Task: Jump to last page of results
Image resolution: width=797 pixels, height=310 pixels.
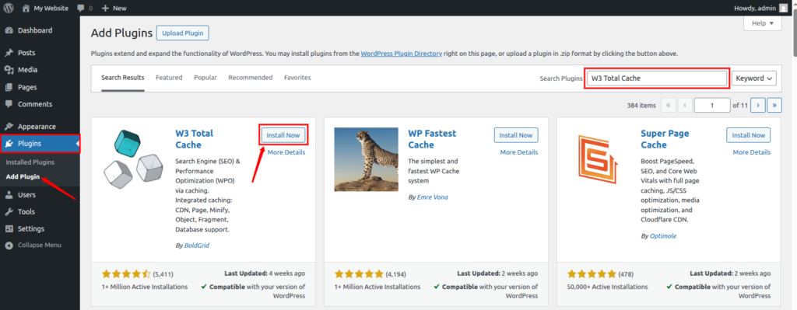Action: pyautogui.click(x=774, y=105)
